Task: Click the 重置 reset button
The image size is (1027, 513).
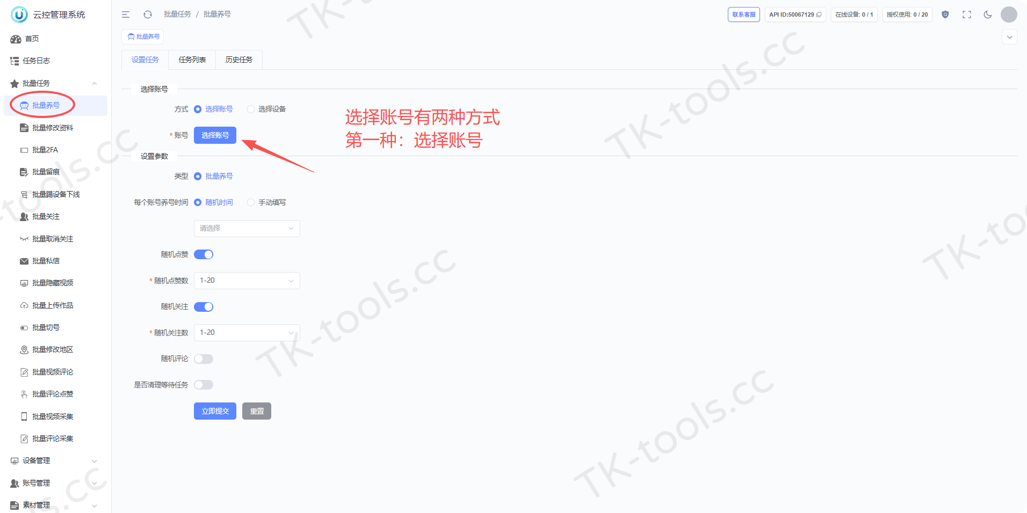Action: [257, 411]
